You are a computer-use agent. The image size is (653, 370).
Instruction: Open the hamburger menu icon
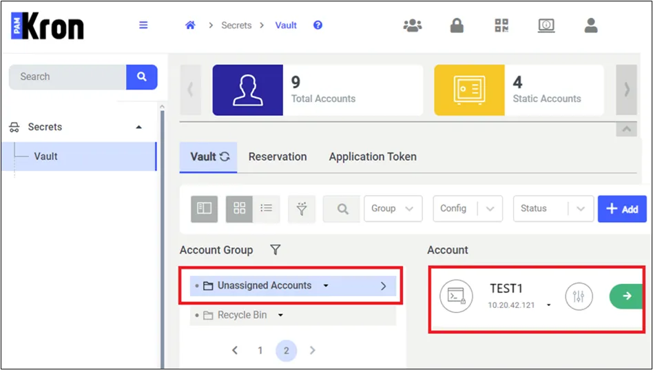point(143,25)
